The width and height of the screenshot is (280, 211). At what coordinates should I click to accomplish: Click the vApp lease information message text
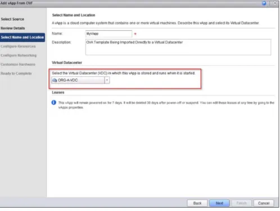point(166,105)
